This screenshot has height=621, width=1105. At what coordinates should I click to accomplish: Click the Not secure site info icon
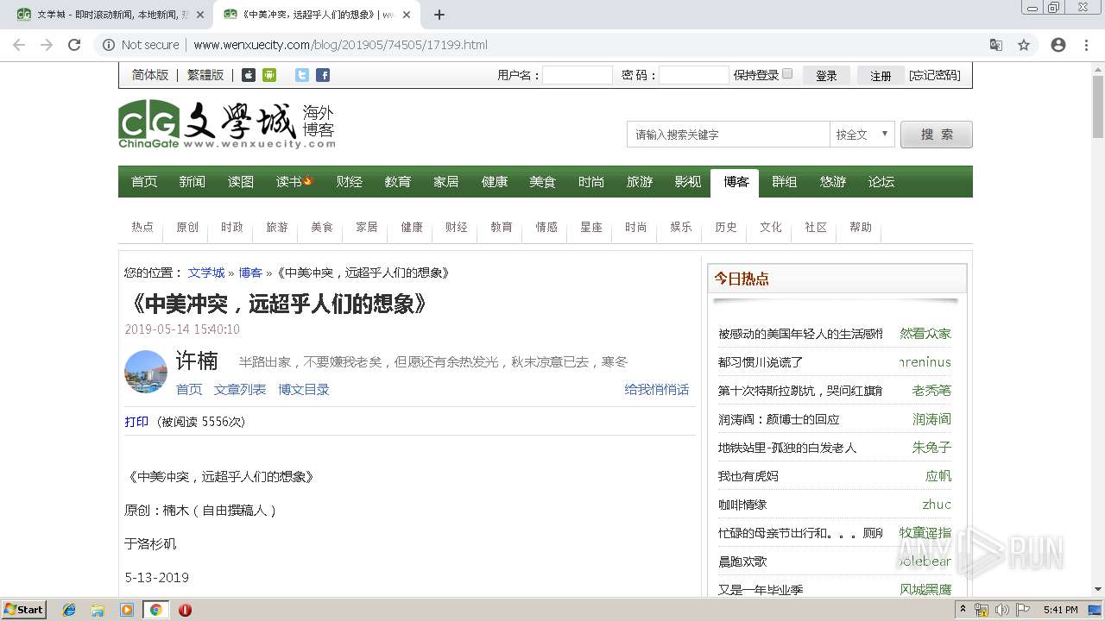[109, 45]
